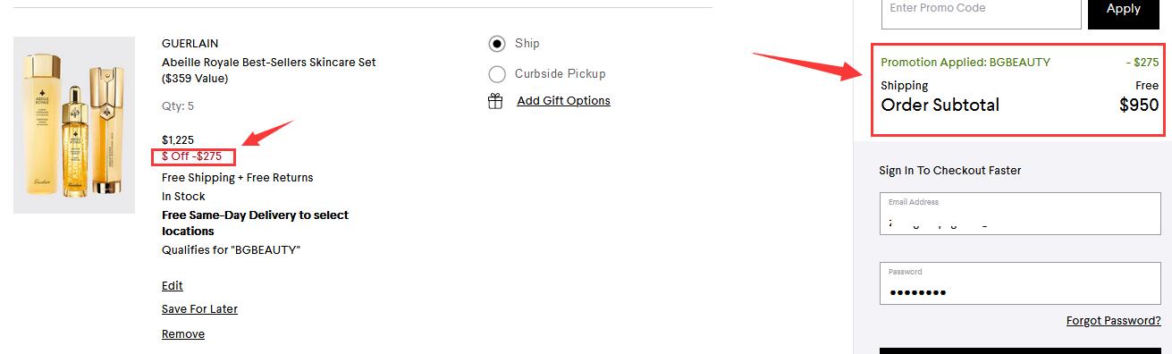Open the Guerlain product thumbnail image
Image resolution: width=1172 pixels, height=354 pixels.
74,125
